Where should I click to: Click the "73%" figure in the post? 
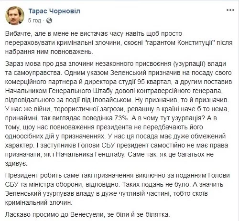pos(122,118)
